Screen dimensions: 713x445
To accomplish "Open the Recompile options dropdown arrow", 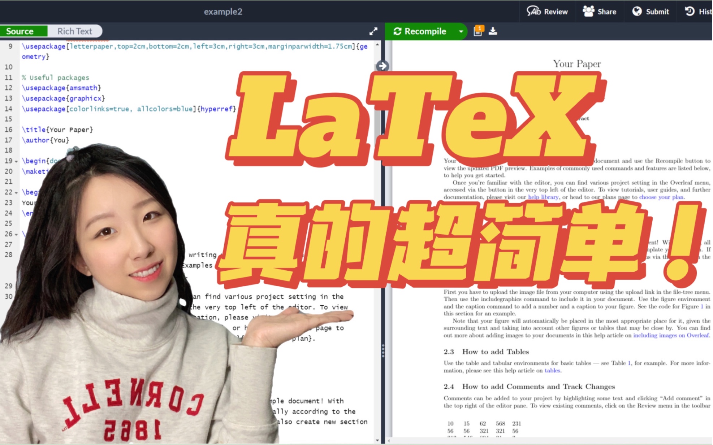I will pos(461,31).
